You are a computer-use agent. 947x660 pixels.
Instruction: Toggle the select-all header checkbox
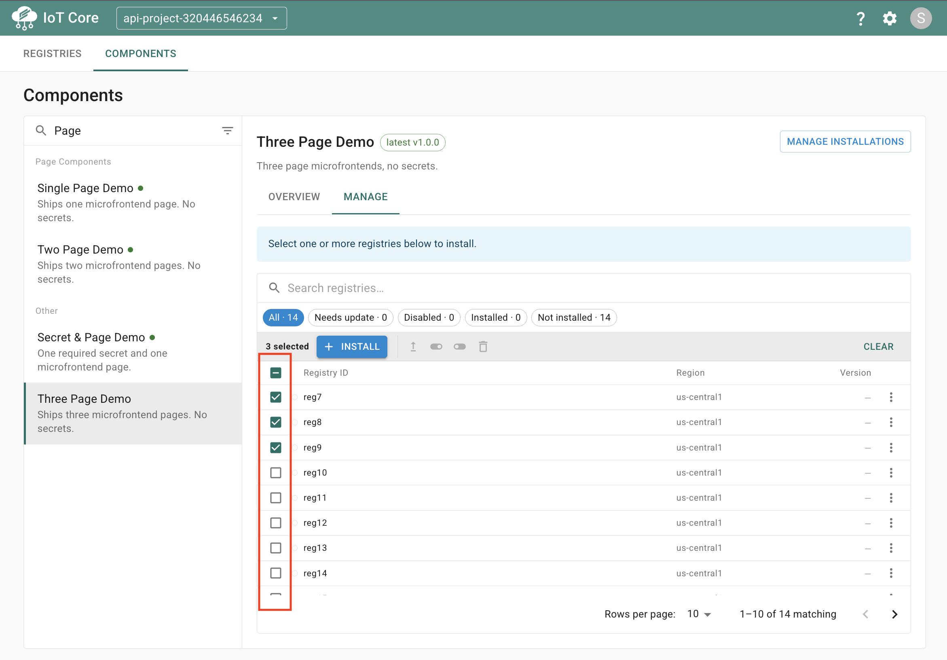(x=275, y=373)
